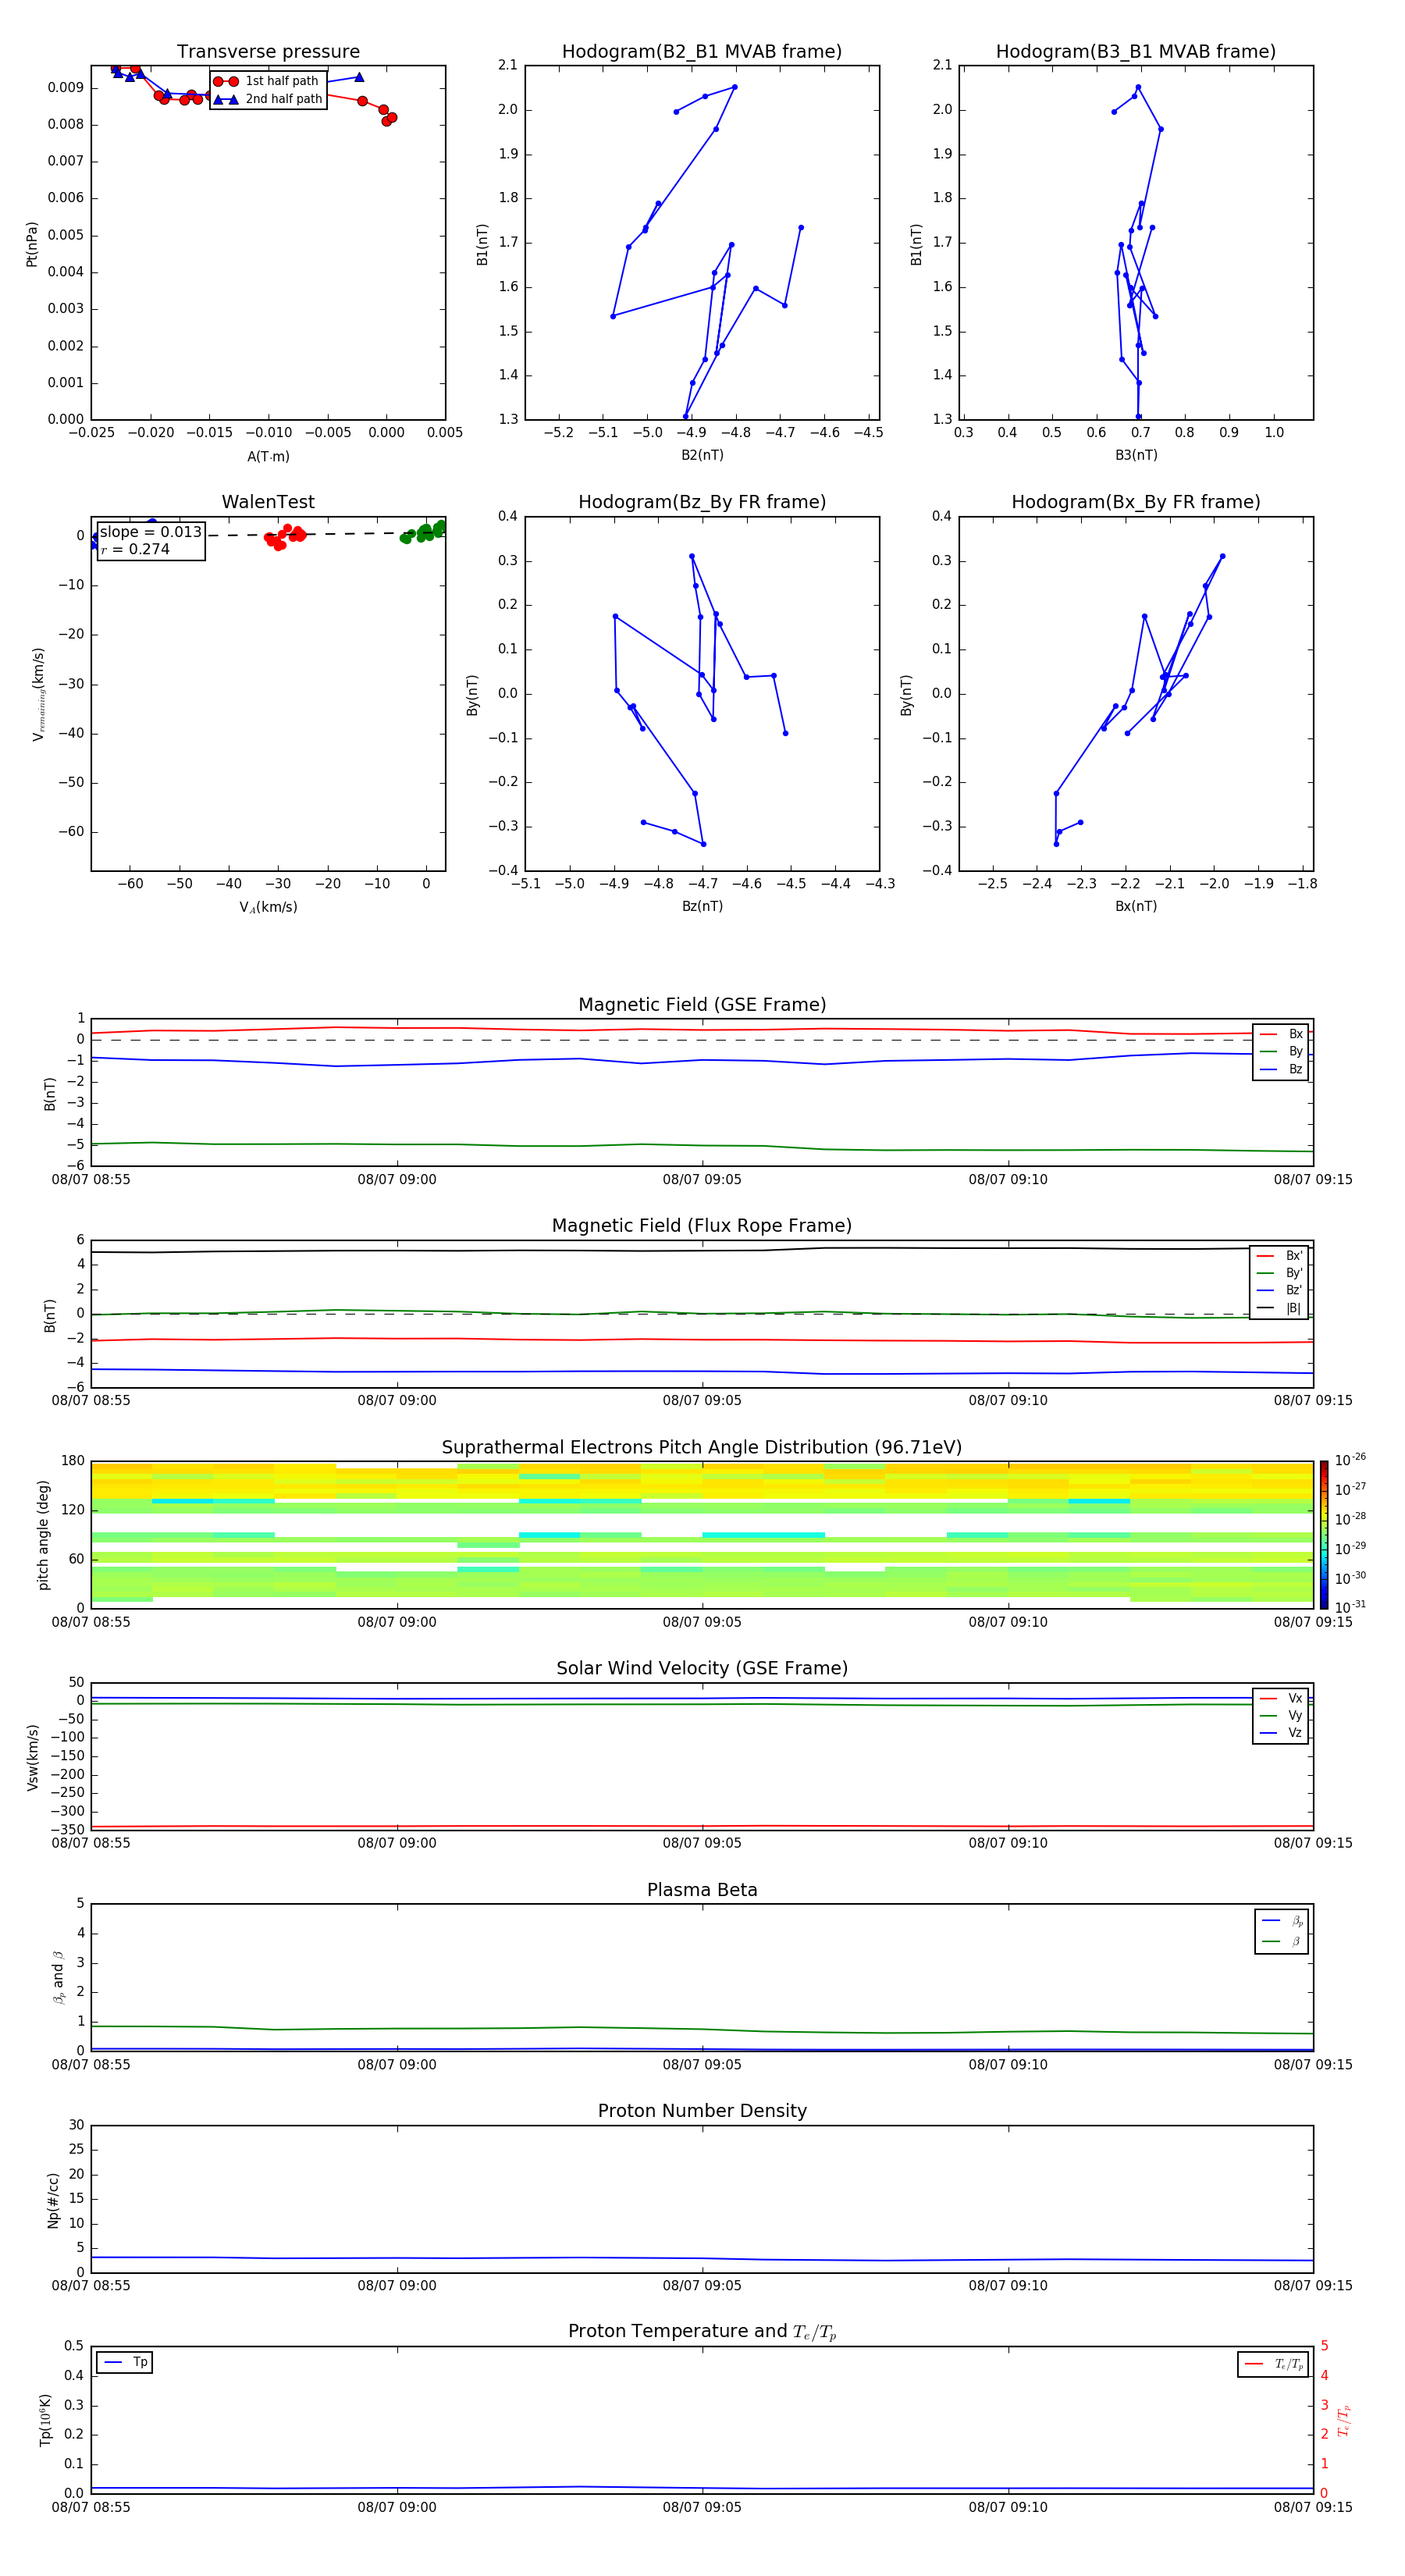Click the 'Vx' entry in velocity legend
Image resolution: width=1405 pixels, height=2576 pixels.
(1281, 1698)
